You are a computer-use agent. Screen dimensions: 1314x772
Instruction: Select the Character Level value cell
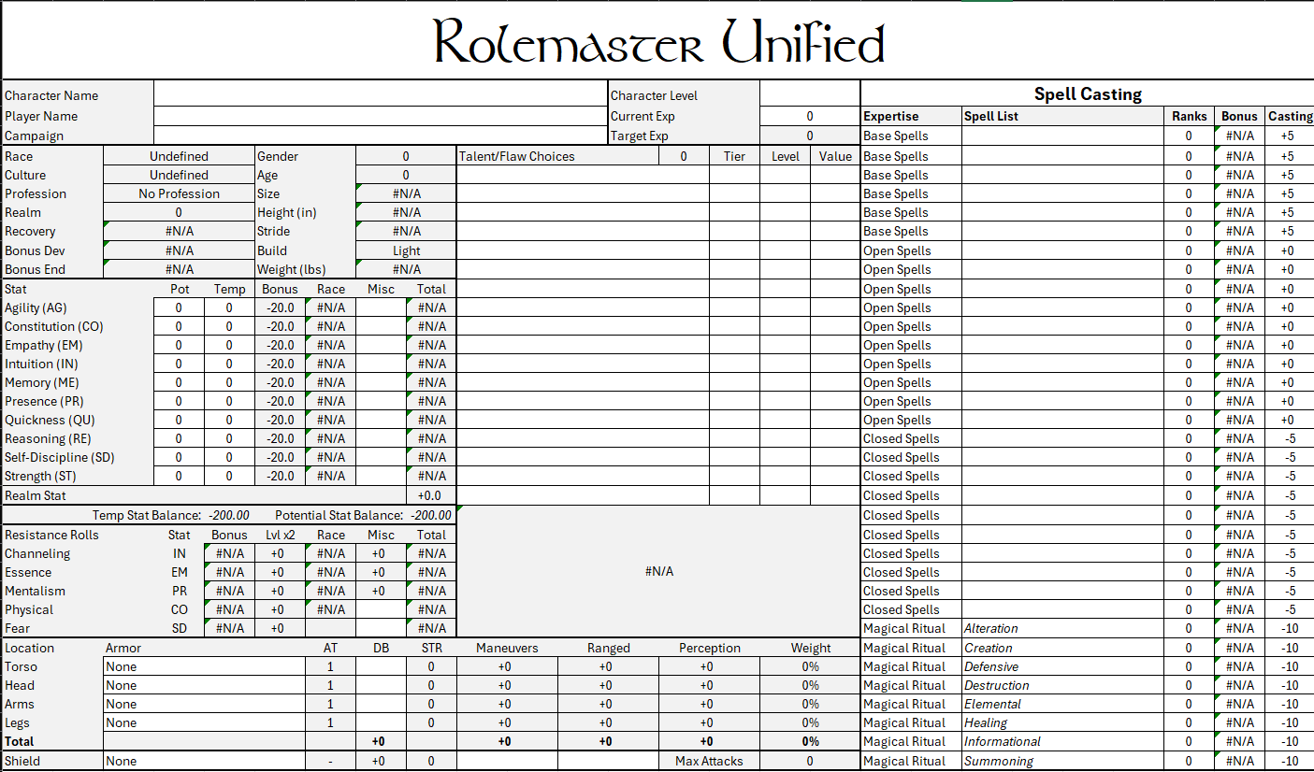pos(809,95)
